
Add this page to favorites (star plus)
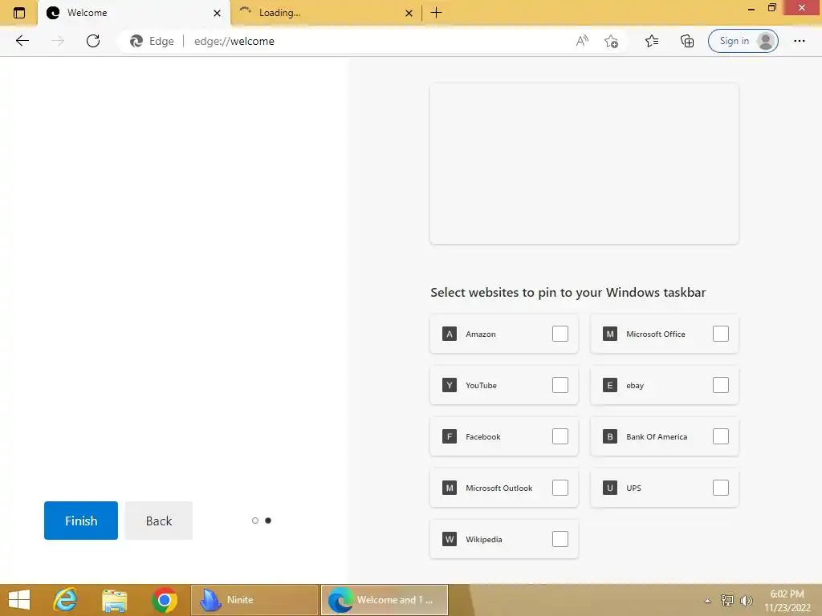(x=611, y=41)
